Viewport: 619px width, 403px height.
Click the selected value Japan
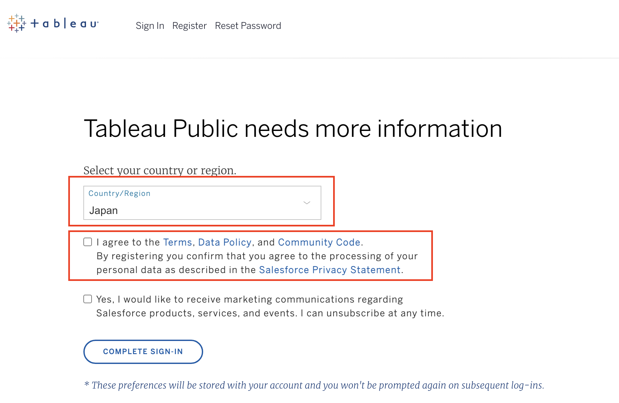click(x=103, y=210)
